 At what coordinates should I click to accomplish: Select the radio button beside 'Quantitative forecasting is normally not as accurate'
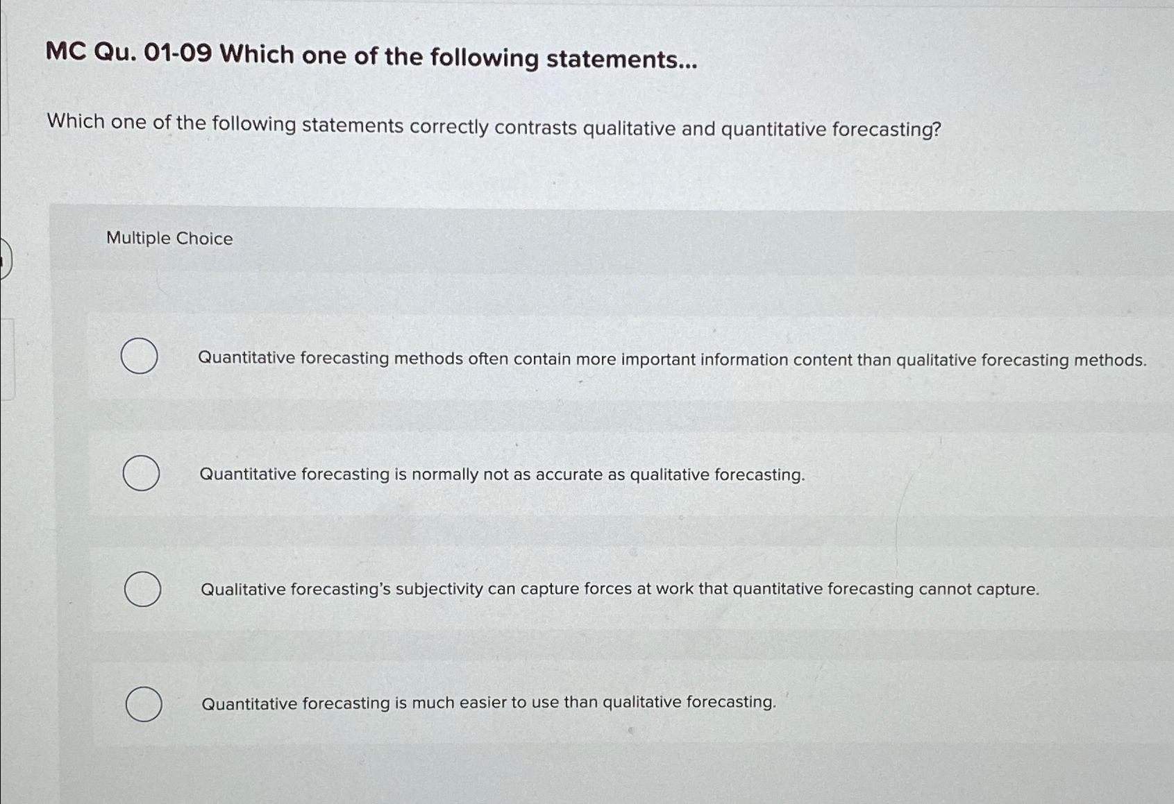point(141,473)
